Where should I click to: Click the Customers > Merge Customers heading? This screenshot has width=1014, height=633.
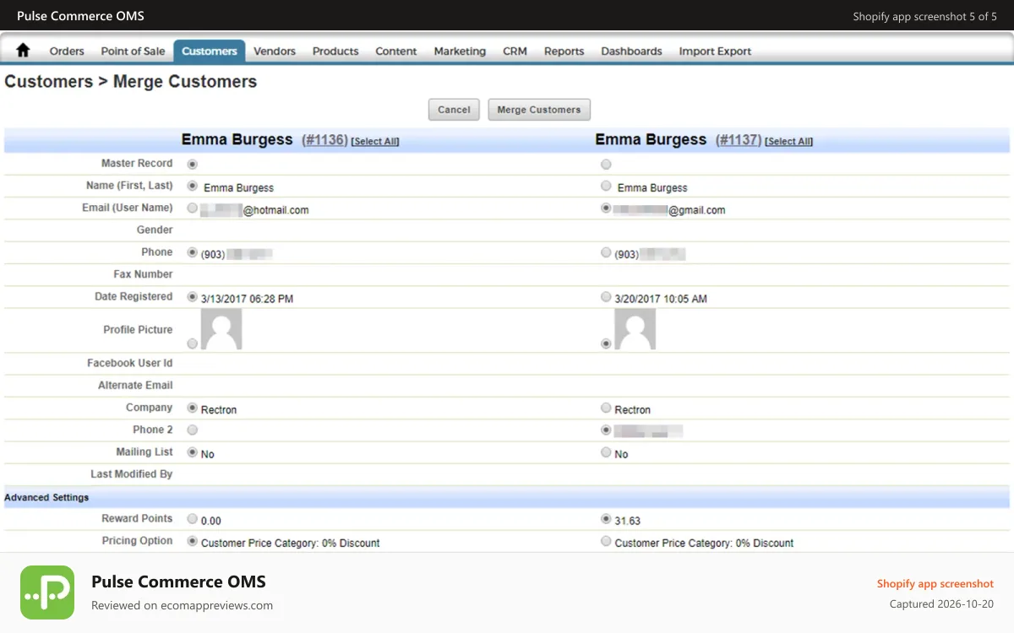click(131, 82)
